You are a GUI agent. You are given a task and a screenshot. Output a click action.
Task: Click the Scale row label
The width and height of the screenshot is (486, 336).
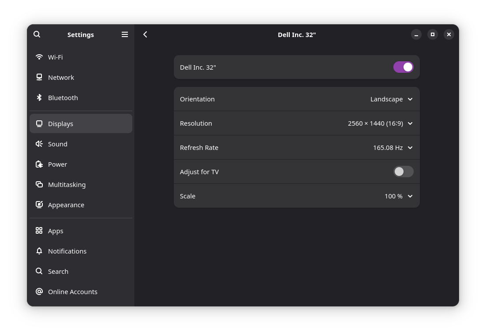pyautogui.click(x=187, y=196)
